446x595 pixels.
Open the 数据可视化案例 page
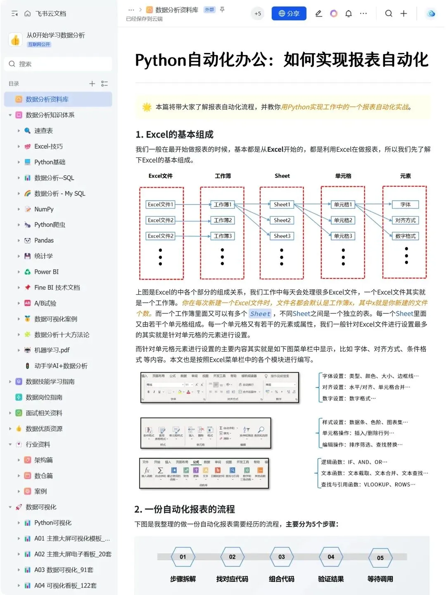point(56,319)
